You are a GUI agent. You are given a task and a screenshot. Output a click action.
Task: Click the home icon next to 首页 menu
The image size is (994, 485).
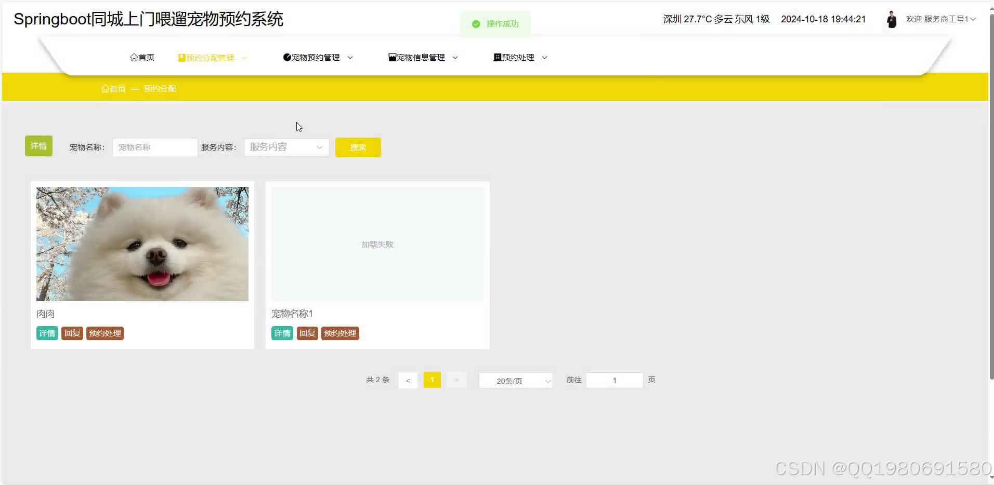click(134, 57)
